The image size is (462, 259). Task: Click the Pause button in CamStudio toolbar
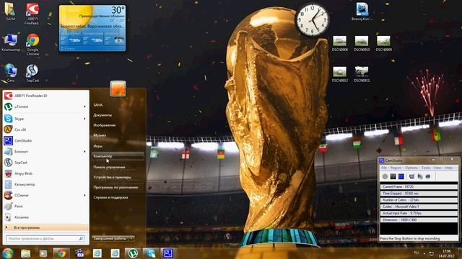[x=393, y=176]
